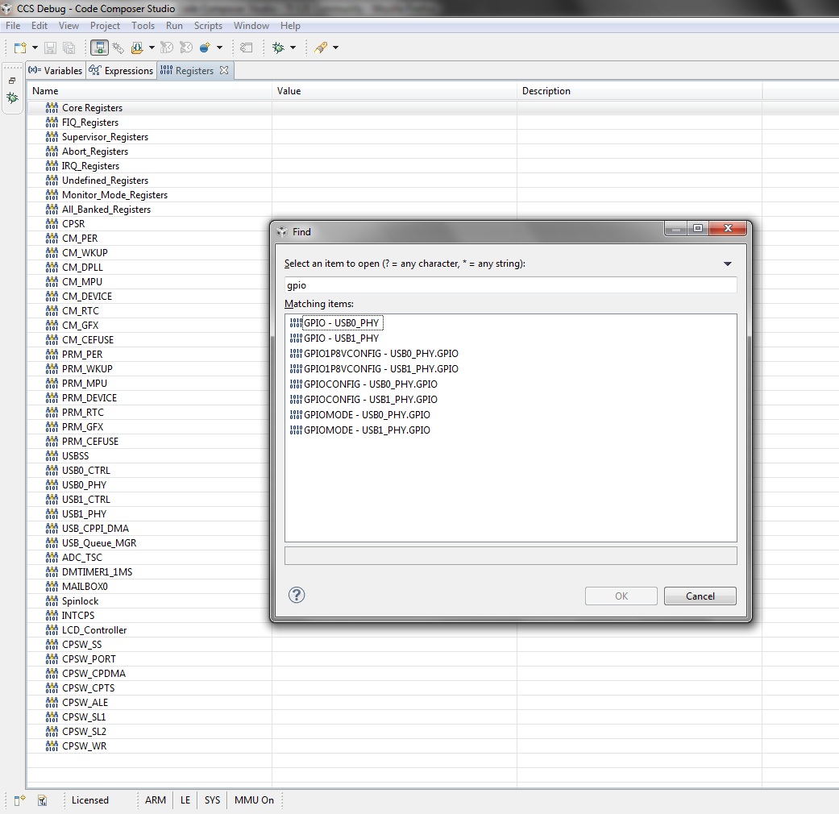839x814 pixels.
Task: Switch to the Variables tab
Action: pos(56,71)
